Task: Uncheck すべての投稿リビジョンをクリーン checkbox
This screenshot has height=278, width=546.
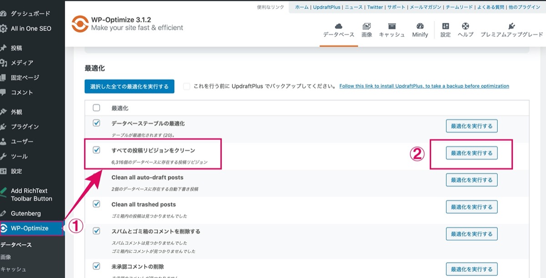Action: click(96, 150)
